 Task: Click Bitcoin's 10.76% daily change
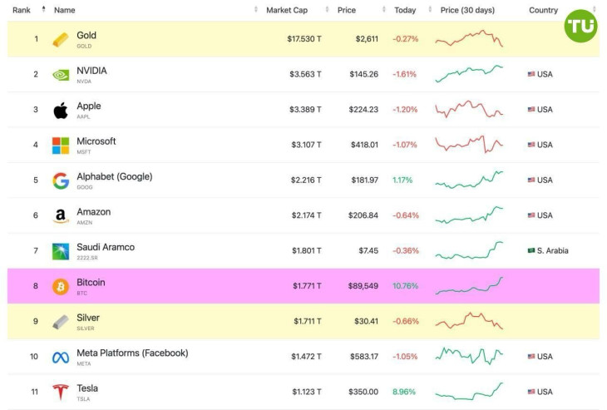(405, 286)
